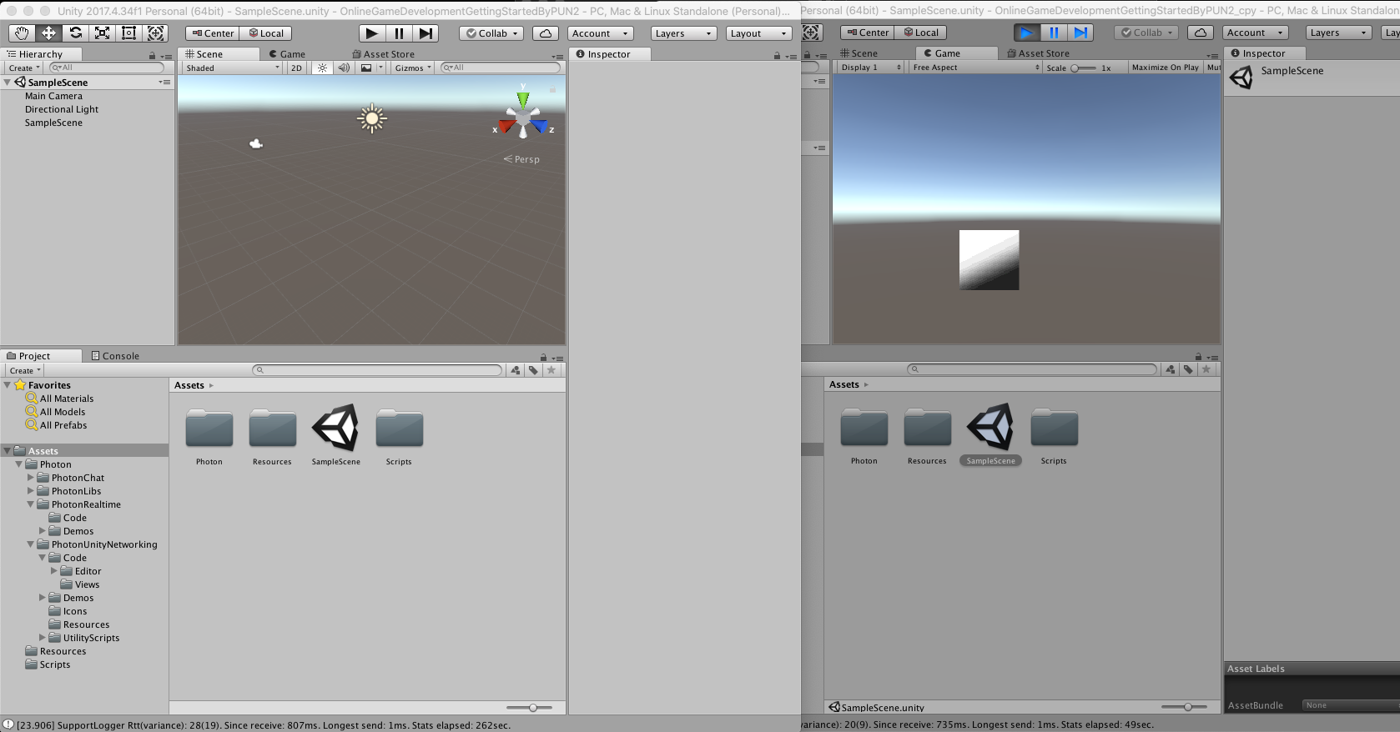The width and height of the screenshot is (1400, 732).
Task: Select the Hand tool in left Unity window
Action: (x=22, y=33)
